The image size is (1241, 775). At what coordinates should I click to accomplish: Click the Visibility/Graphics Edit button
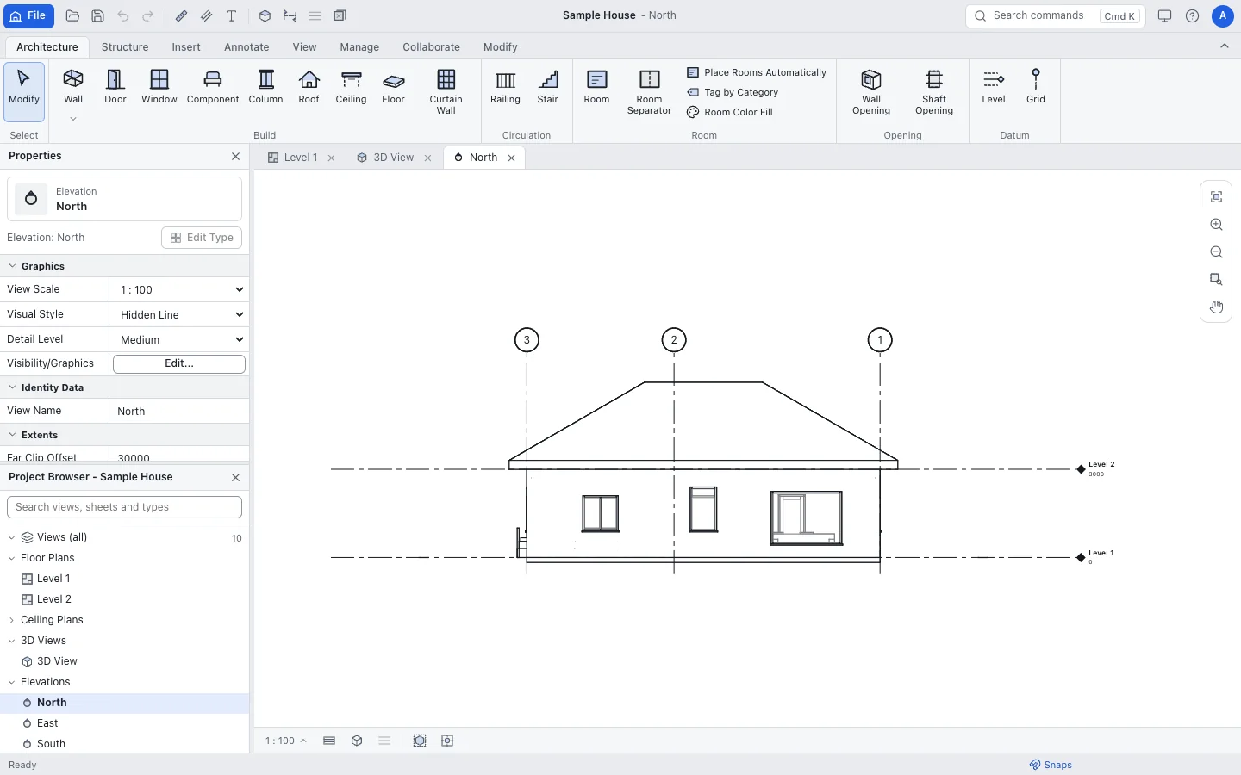pyautogui.click(x=179, y=363)
